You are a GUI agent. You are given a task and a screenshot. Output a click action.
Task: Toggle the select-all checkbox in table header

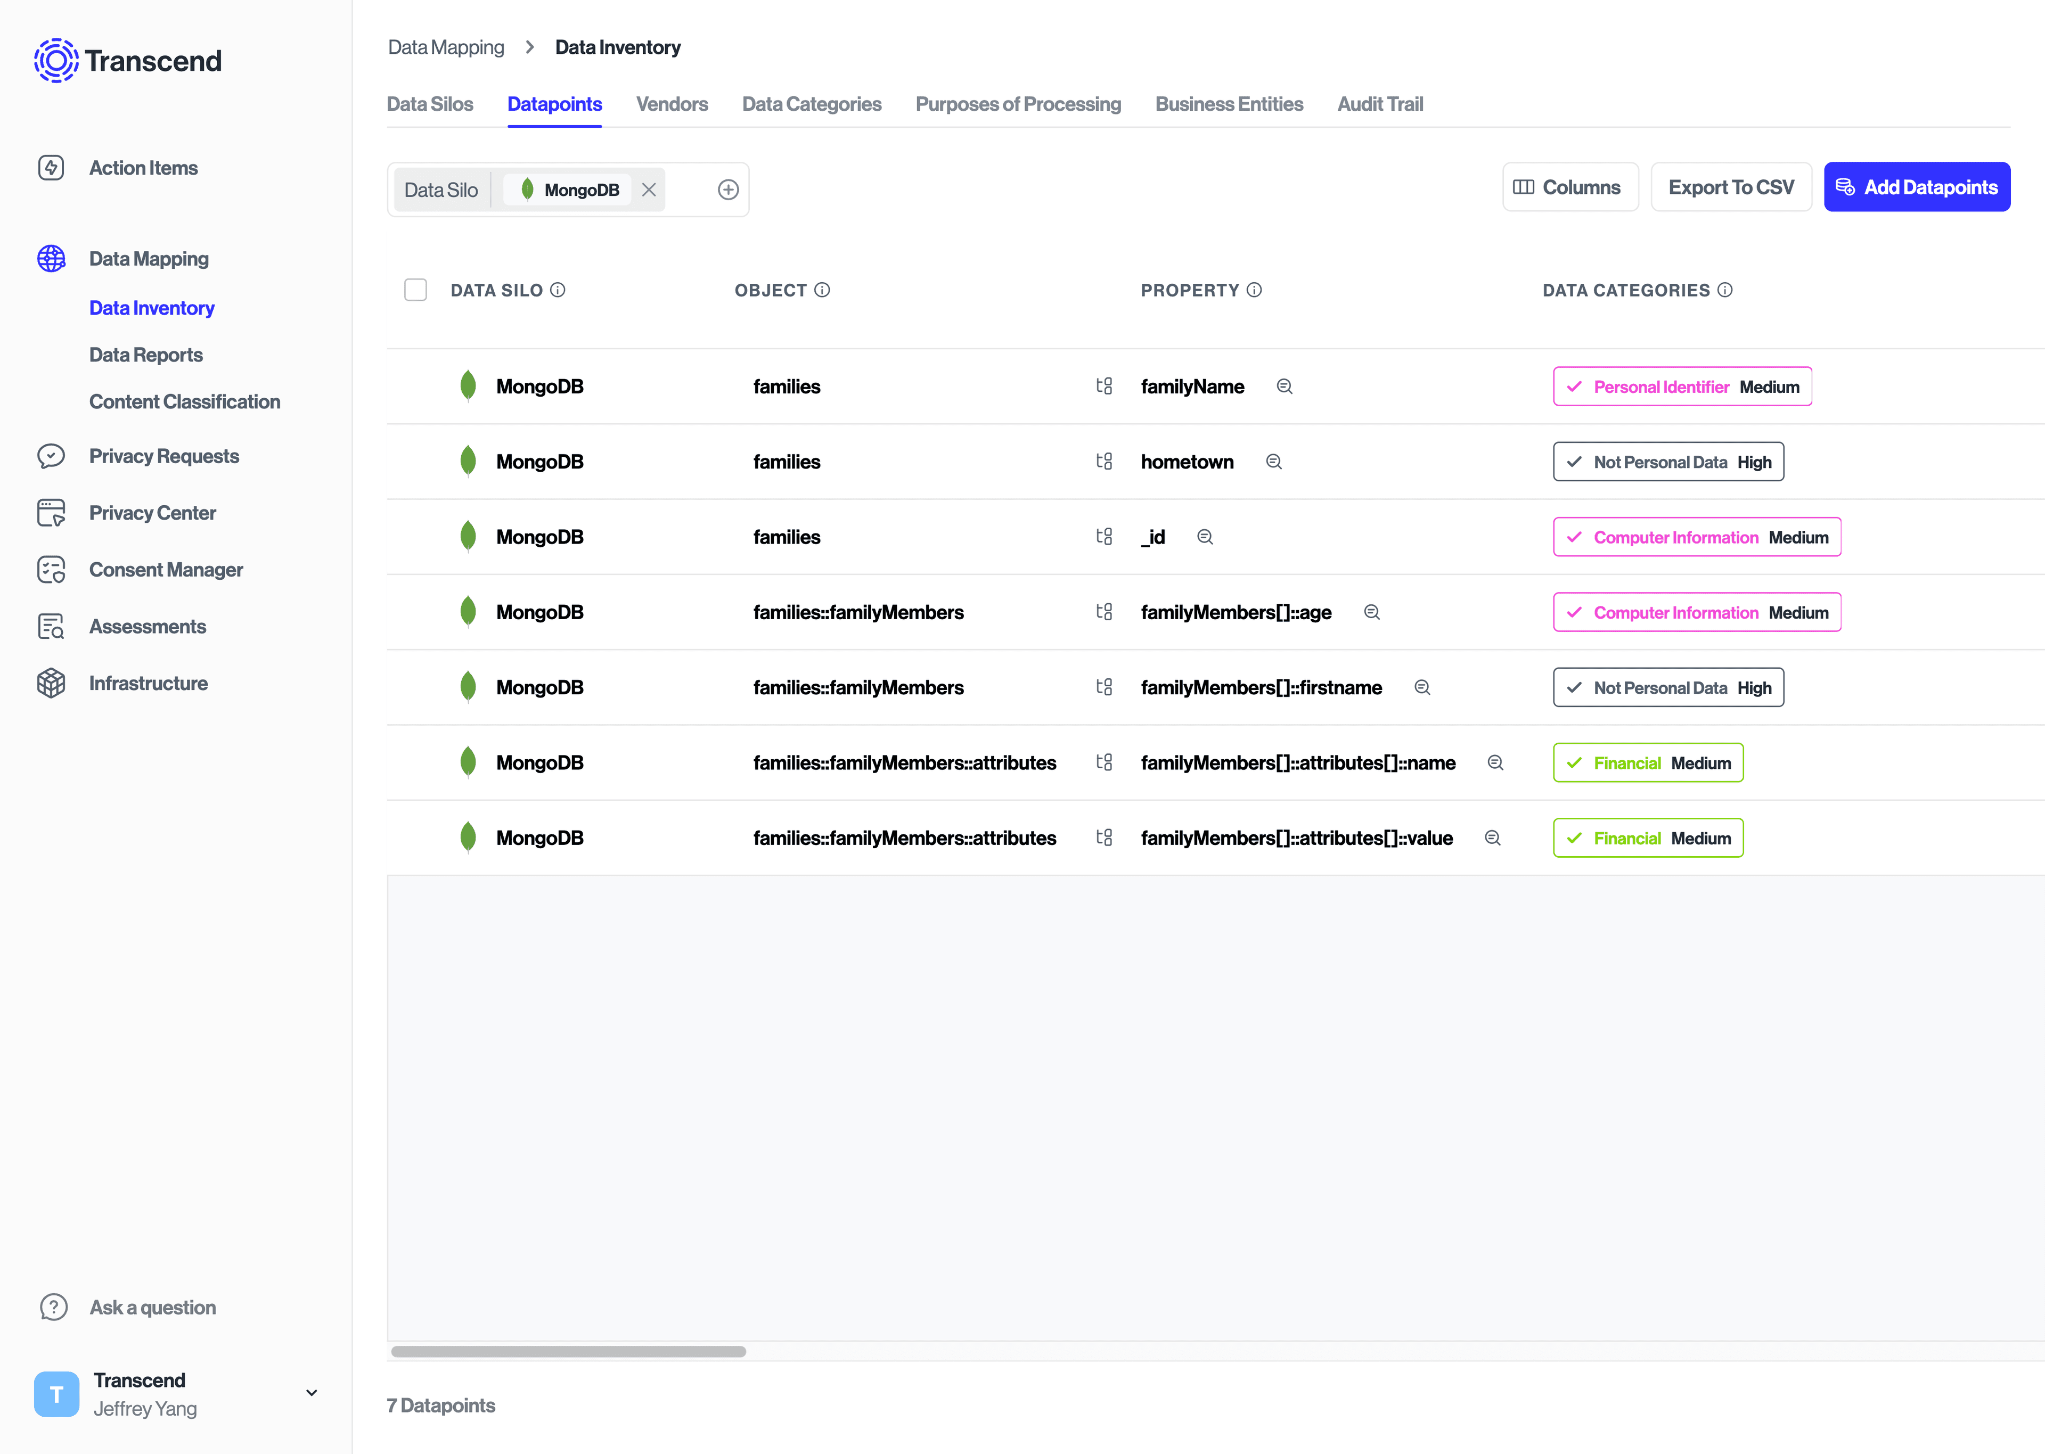point(415,289)
